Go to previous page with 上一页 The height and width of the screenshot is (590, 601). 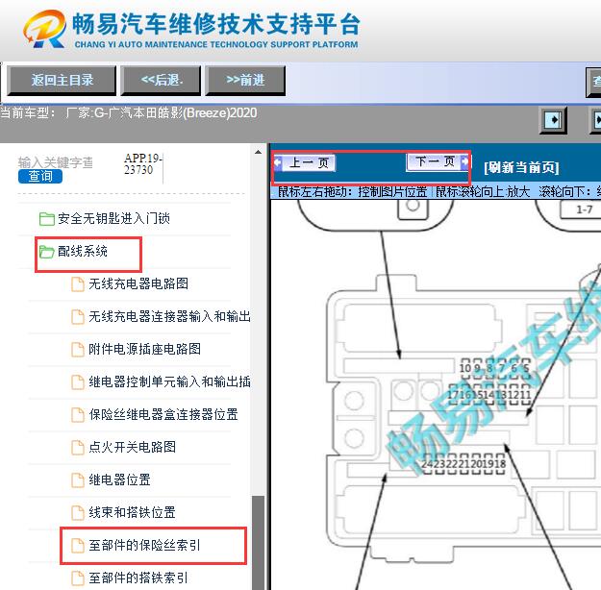(x=305, y=162)
